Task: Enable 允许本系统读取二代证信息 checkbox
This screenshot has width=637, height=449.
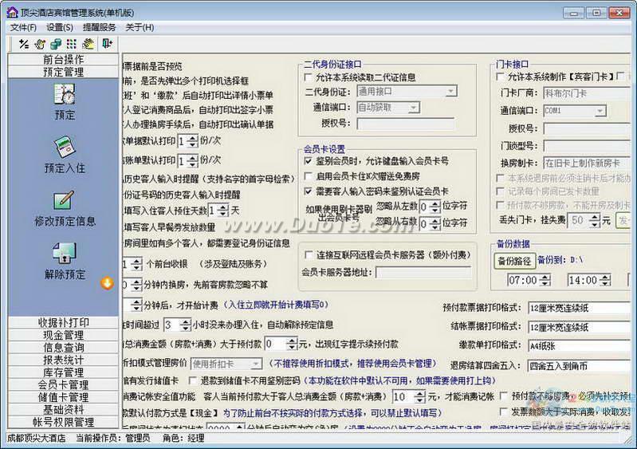Action: pos(309,77)
